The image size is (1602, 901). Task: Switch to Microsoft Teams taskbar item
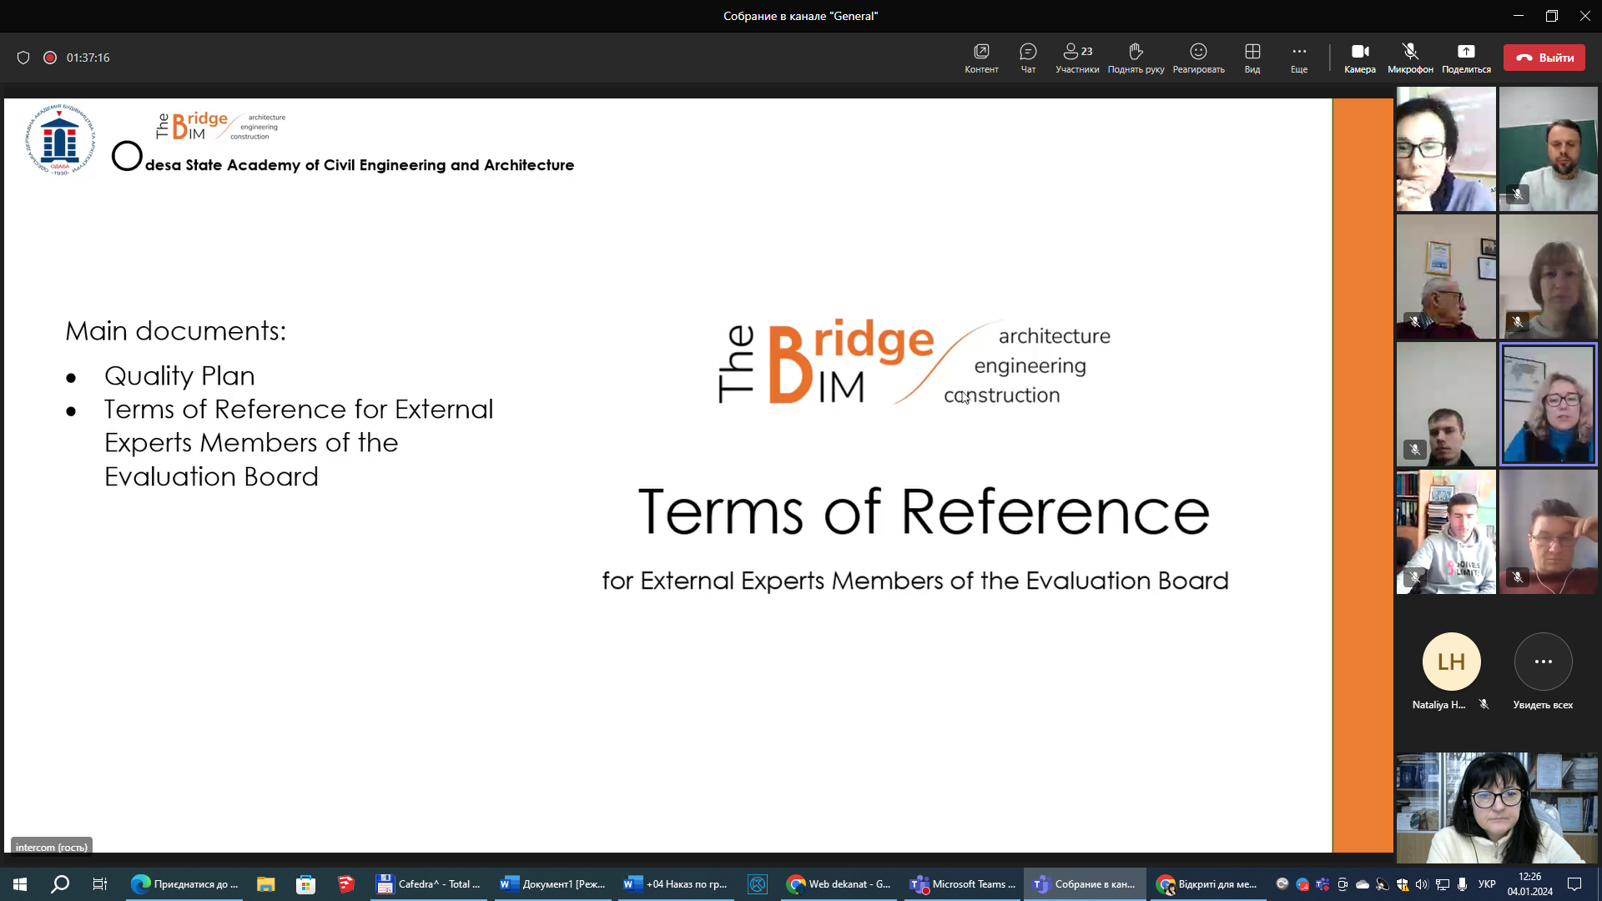[963, 884]
